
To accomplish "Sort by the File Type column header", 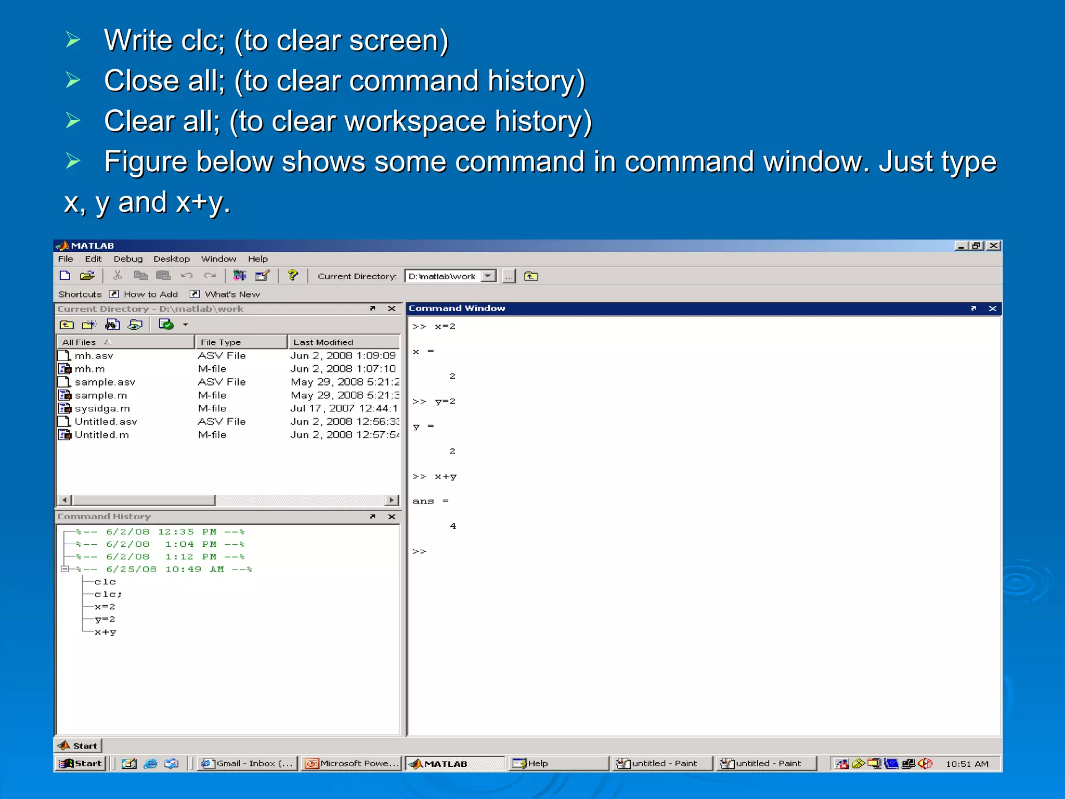I will [241, 342].
